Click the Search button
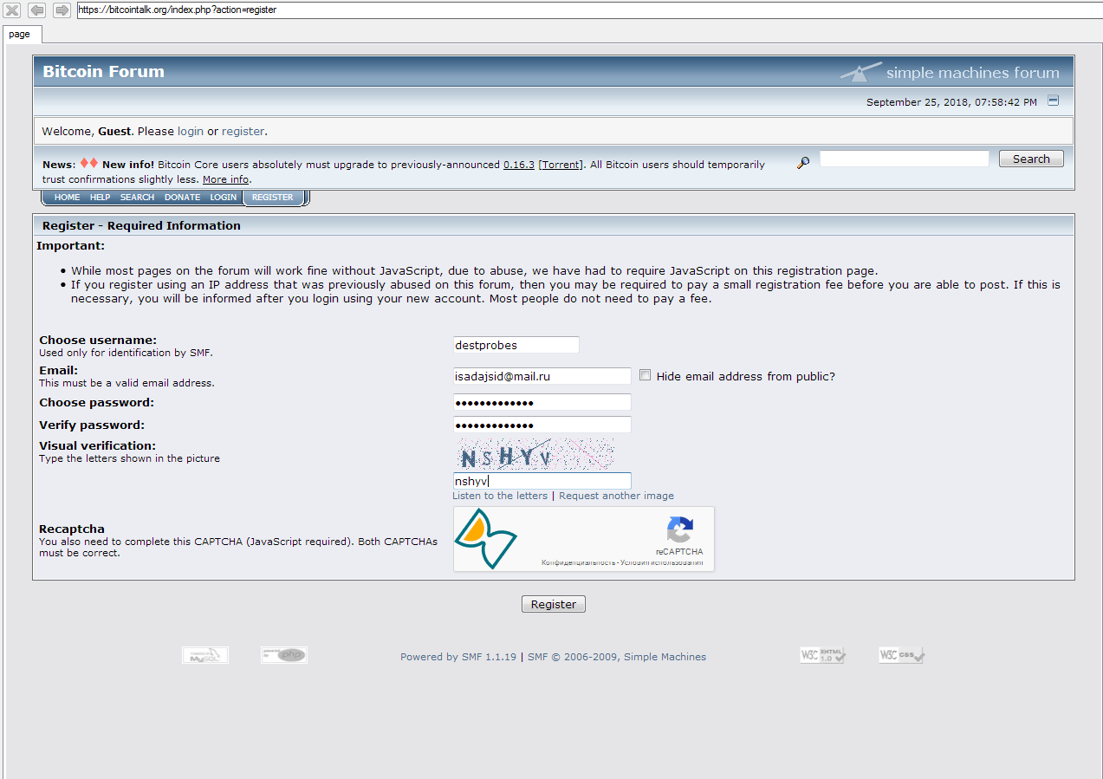 1031,159
